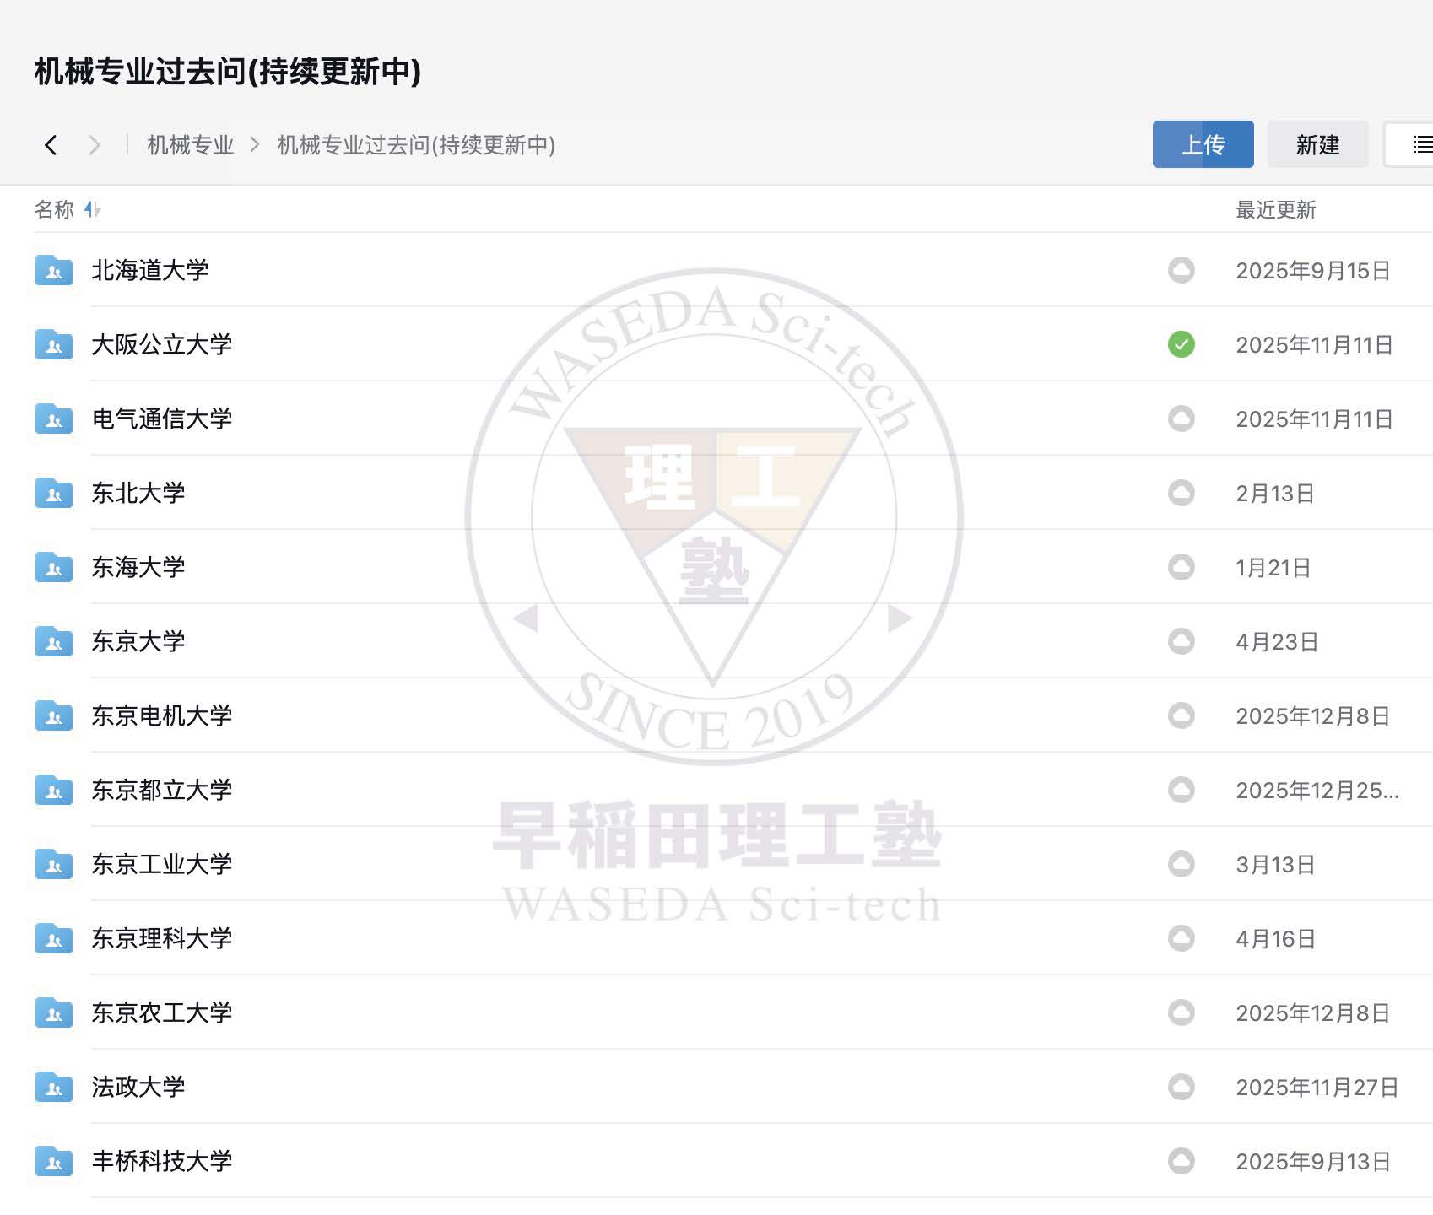The height and width of the screenshot is (1215, 1433).
Task: Click the cloud status icon for 东京大学
Action: [x=1182, y=641]
